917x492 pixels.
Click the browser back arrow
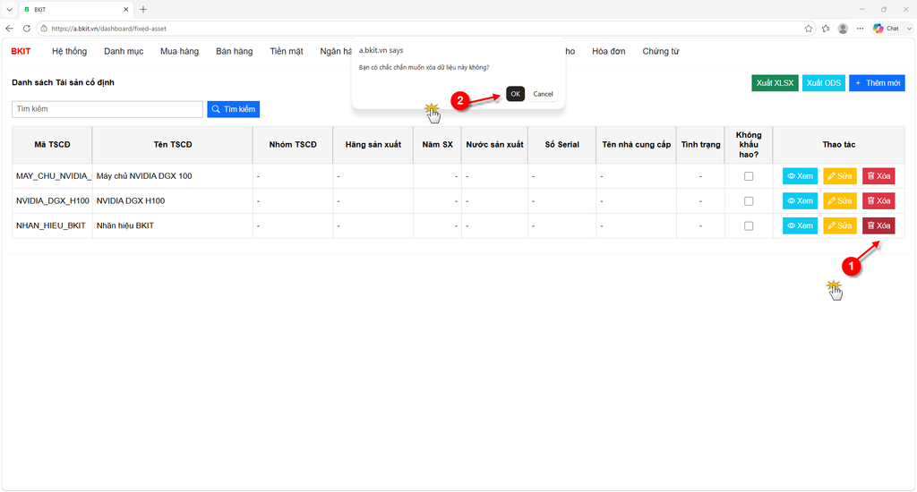pyautogui.click(x=9, y=28)
